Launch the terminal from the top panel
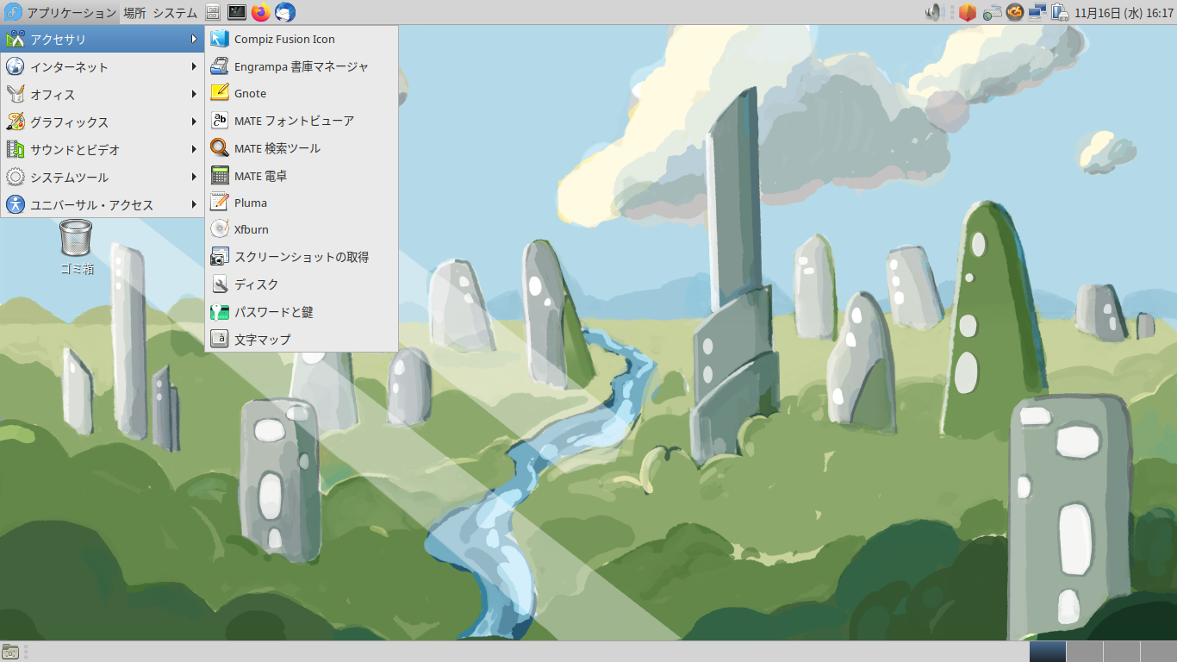 point(236,12)
